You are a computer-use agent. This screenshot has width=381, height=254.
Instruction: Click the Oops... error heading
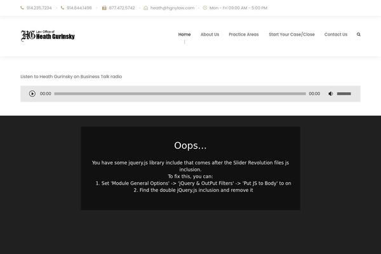point(190,145)
